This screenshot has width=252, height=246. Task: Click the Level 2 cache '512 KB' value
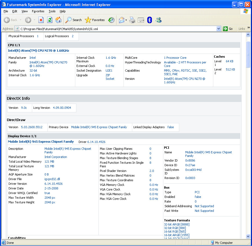pyautogui.click(x=230, y=69)
